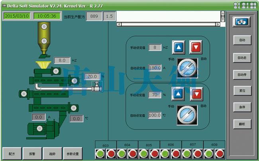
Task: Select the 180.0 A auto setpoint field
Action: (x=155, y=68)
